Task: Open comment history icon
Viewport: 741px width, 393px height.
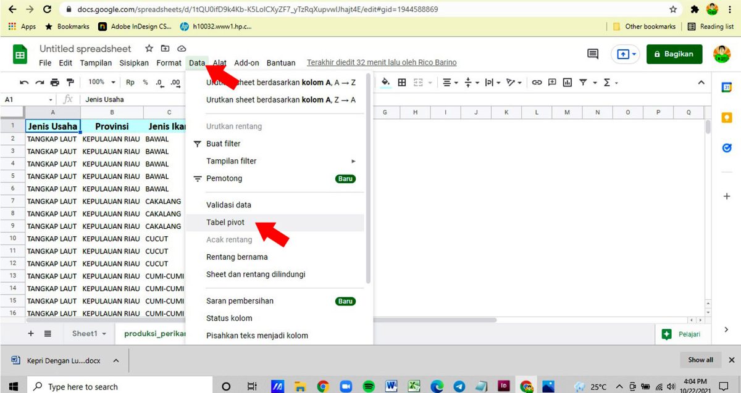Action: pyautogui.click(x=593, y=54)
